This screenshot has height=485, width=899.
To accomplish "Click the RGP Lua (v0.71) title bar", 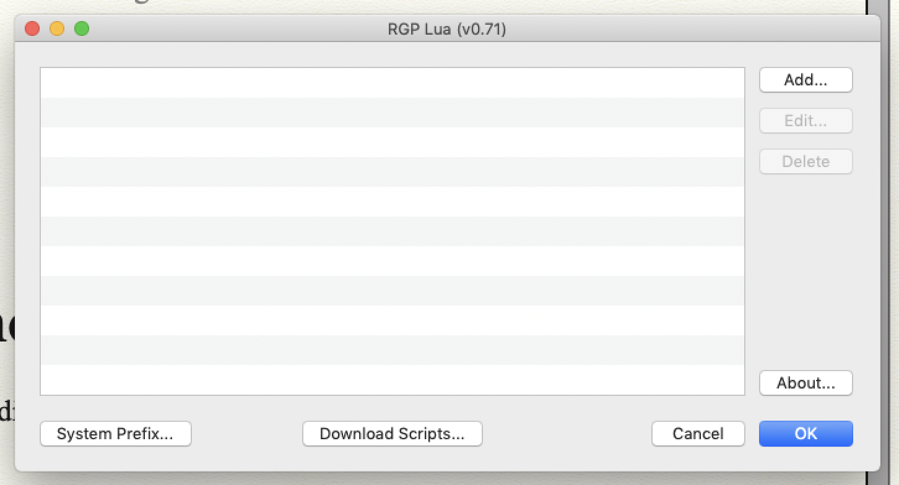I will coord(446,28).
